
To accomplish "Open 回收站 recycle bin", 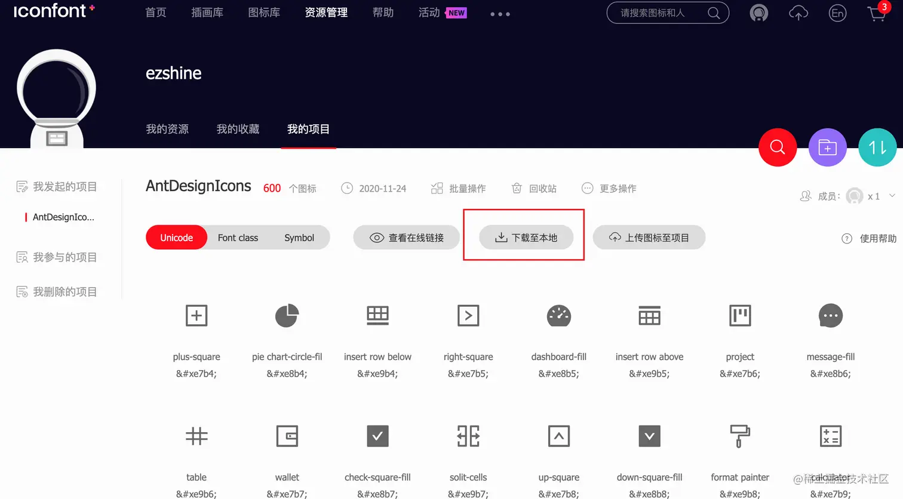I will click(534, 189).
